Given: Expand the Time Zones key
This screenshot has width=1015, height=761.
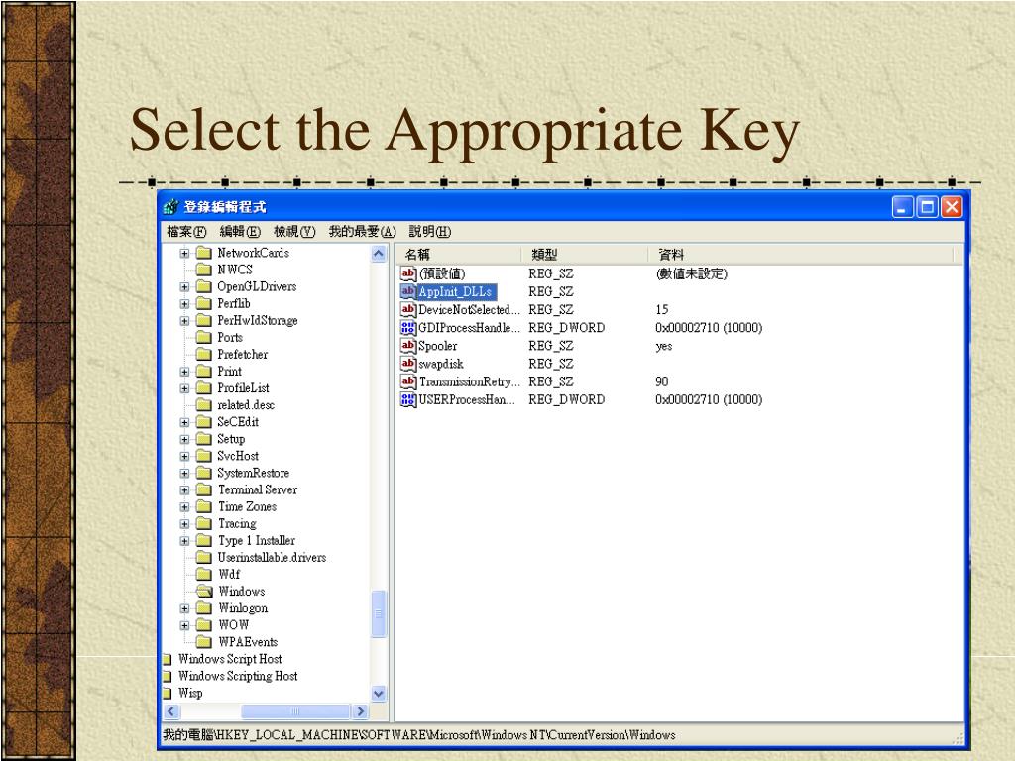Looking at the screenshot, I should [184, 506].
